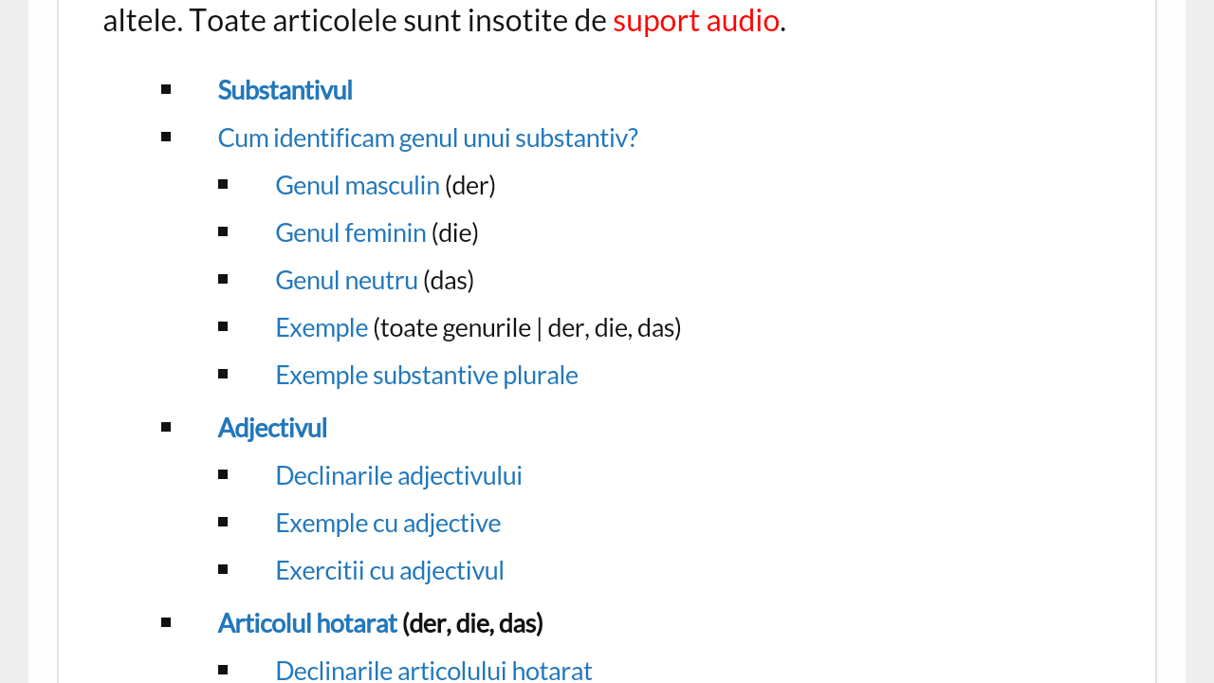Navigate to the Adjectivul section

[x=272, y=428]
